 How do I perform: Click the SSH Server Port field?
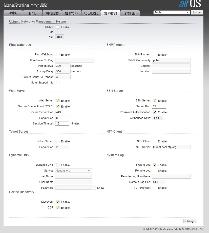[159, 106]
